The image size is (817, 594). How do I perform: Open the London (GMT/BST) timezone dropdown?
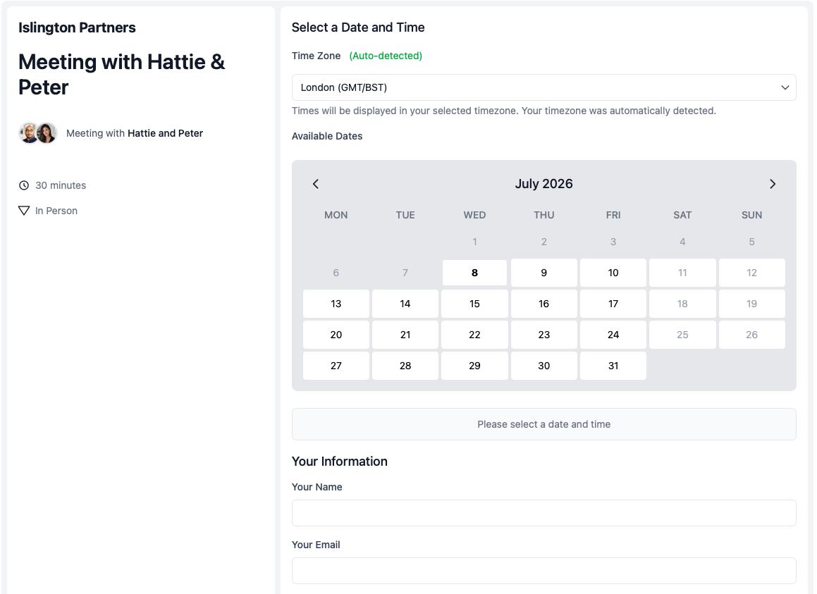pos(544,87)
